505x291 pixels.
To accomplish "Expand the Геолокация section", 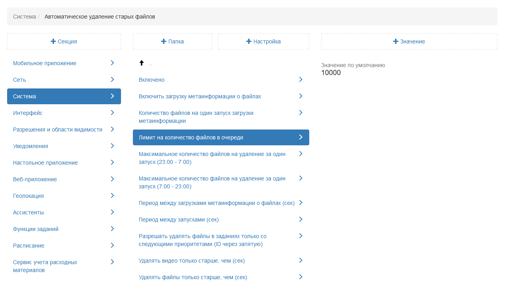I will point(28,196).
